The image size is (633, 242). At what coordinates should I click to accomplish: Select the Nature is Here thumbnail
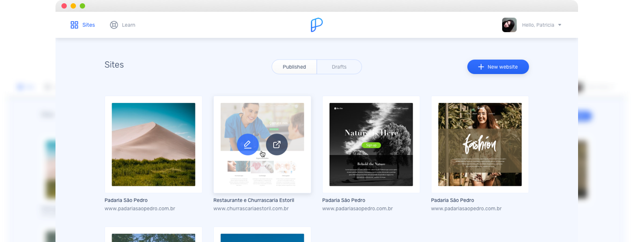(x=371, y=144)
